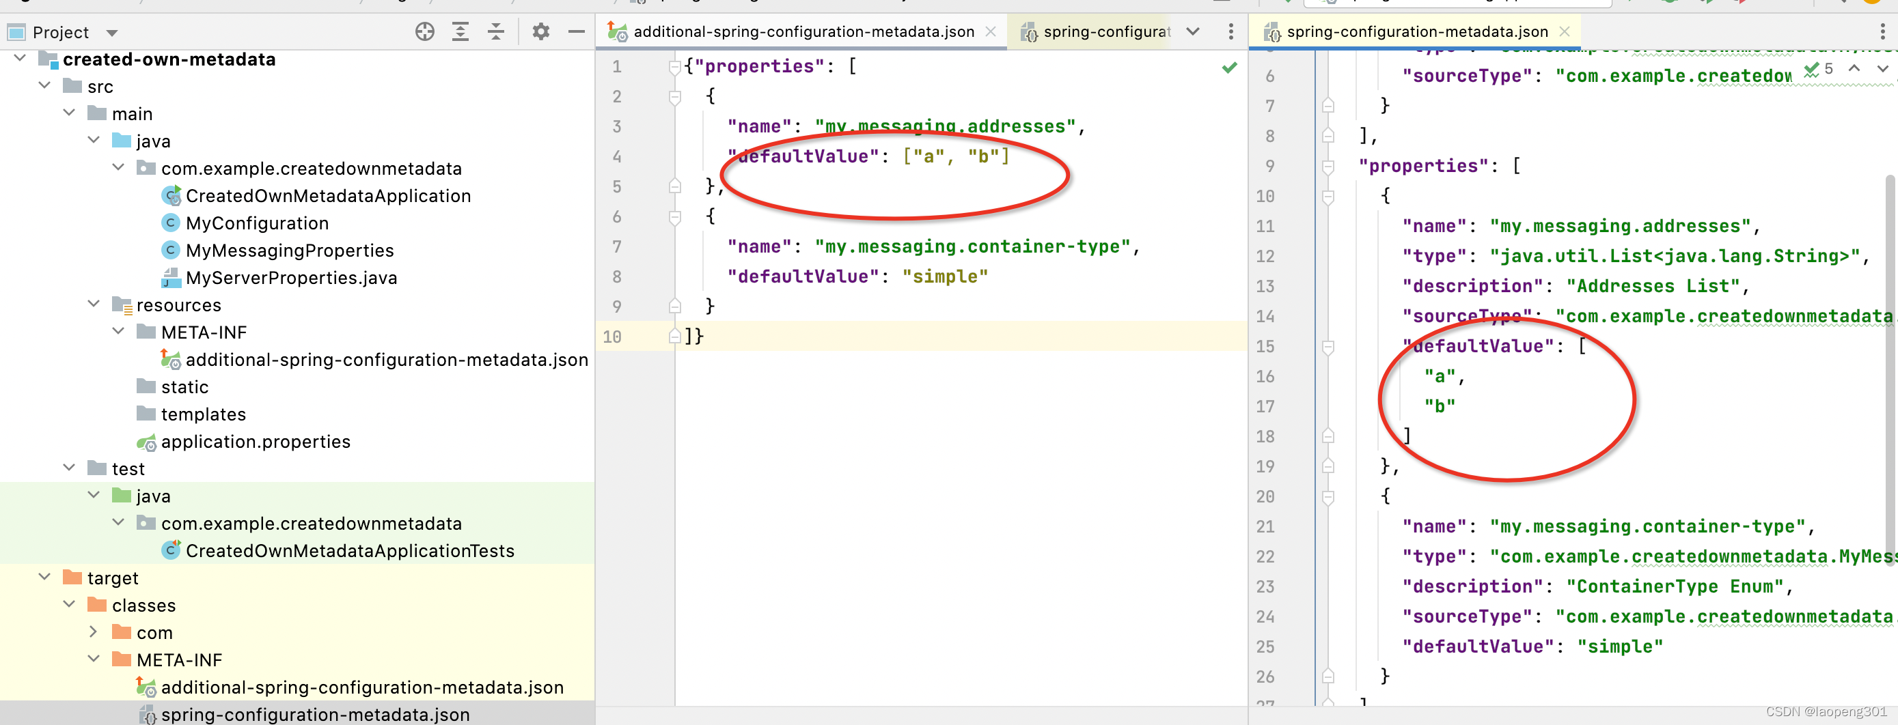Open the Project view mode dropdown
The width and height of the screenshot is (1898, 725).
(x=112, y=33)
